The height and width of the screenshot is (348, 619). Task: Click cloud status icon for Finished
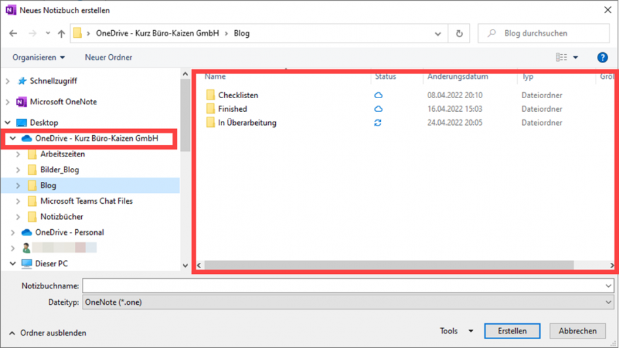pyautogui.click(x=378, y=109)
